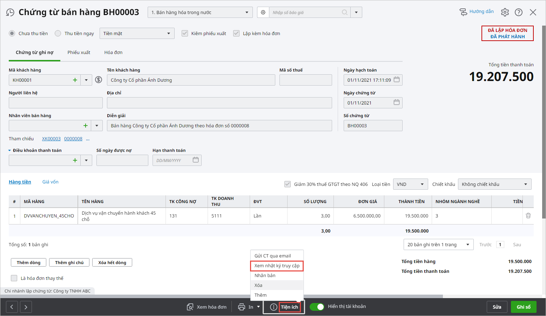Go to next voucher arrow

26,307
